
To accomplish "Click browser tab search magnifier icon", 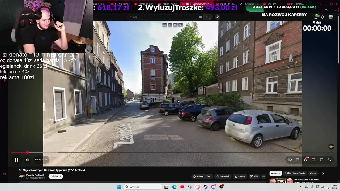I will tap(321, 4).
